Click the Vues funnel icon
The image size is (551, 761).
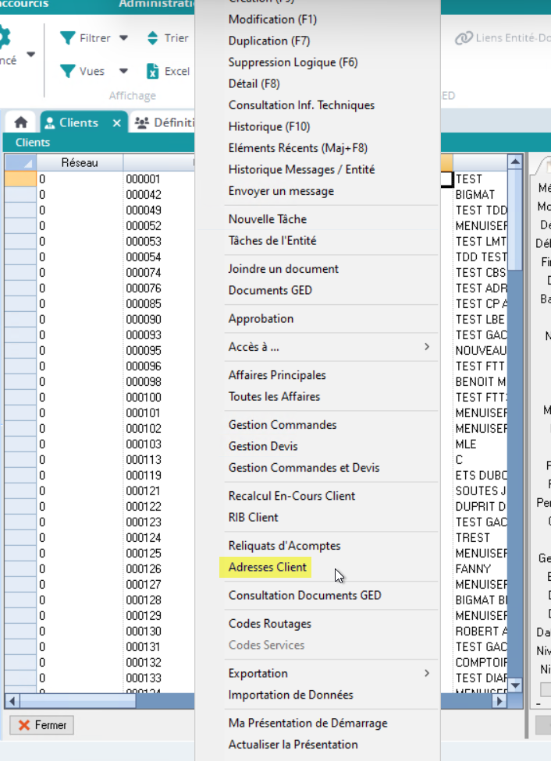coord(68,71)
